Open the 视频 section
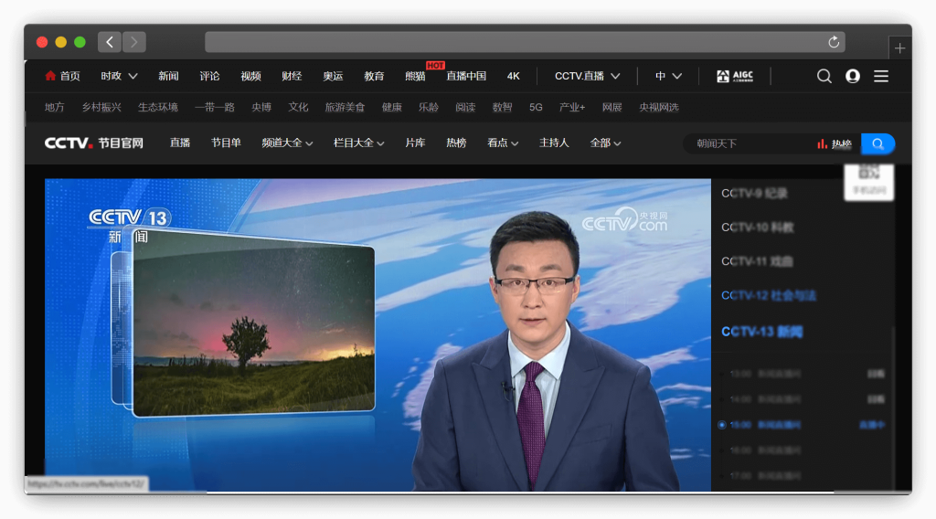Viewport: 936px width, 519px height. (250, 76)
